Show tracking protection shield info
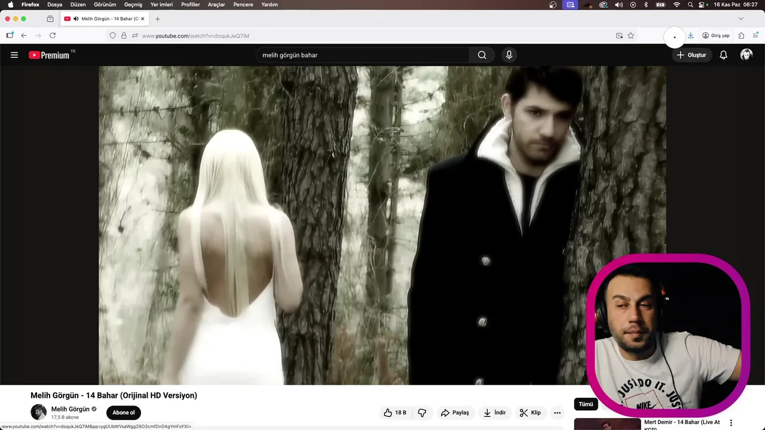Screen dimensions: 765x430 [x=112, y=36]
